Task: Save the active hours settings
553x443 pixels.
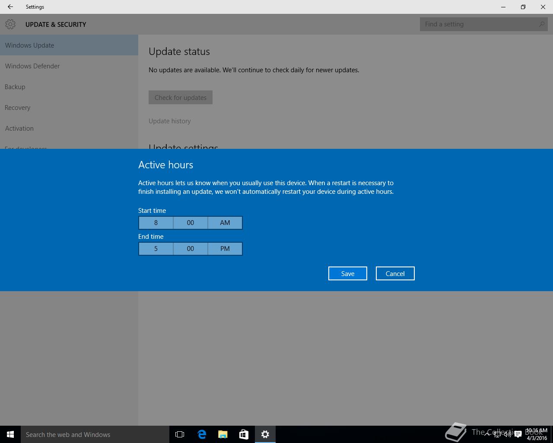Action: (x=348, y=273)
